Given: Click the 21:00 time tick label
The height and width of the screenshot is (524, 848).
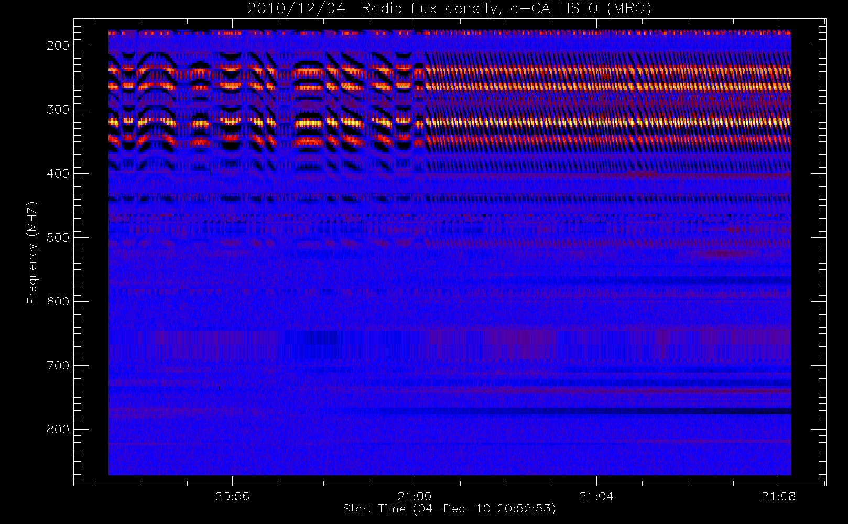Looking at the screenshot, I should [x=415, y=496].
